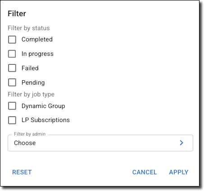Open the Choose admin dropdown field

(100, 143)
